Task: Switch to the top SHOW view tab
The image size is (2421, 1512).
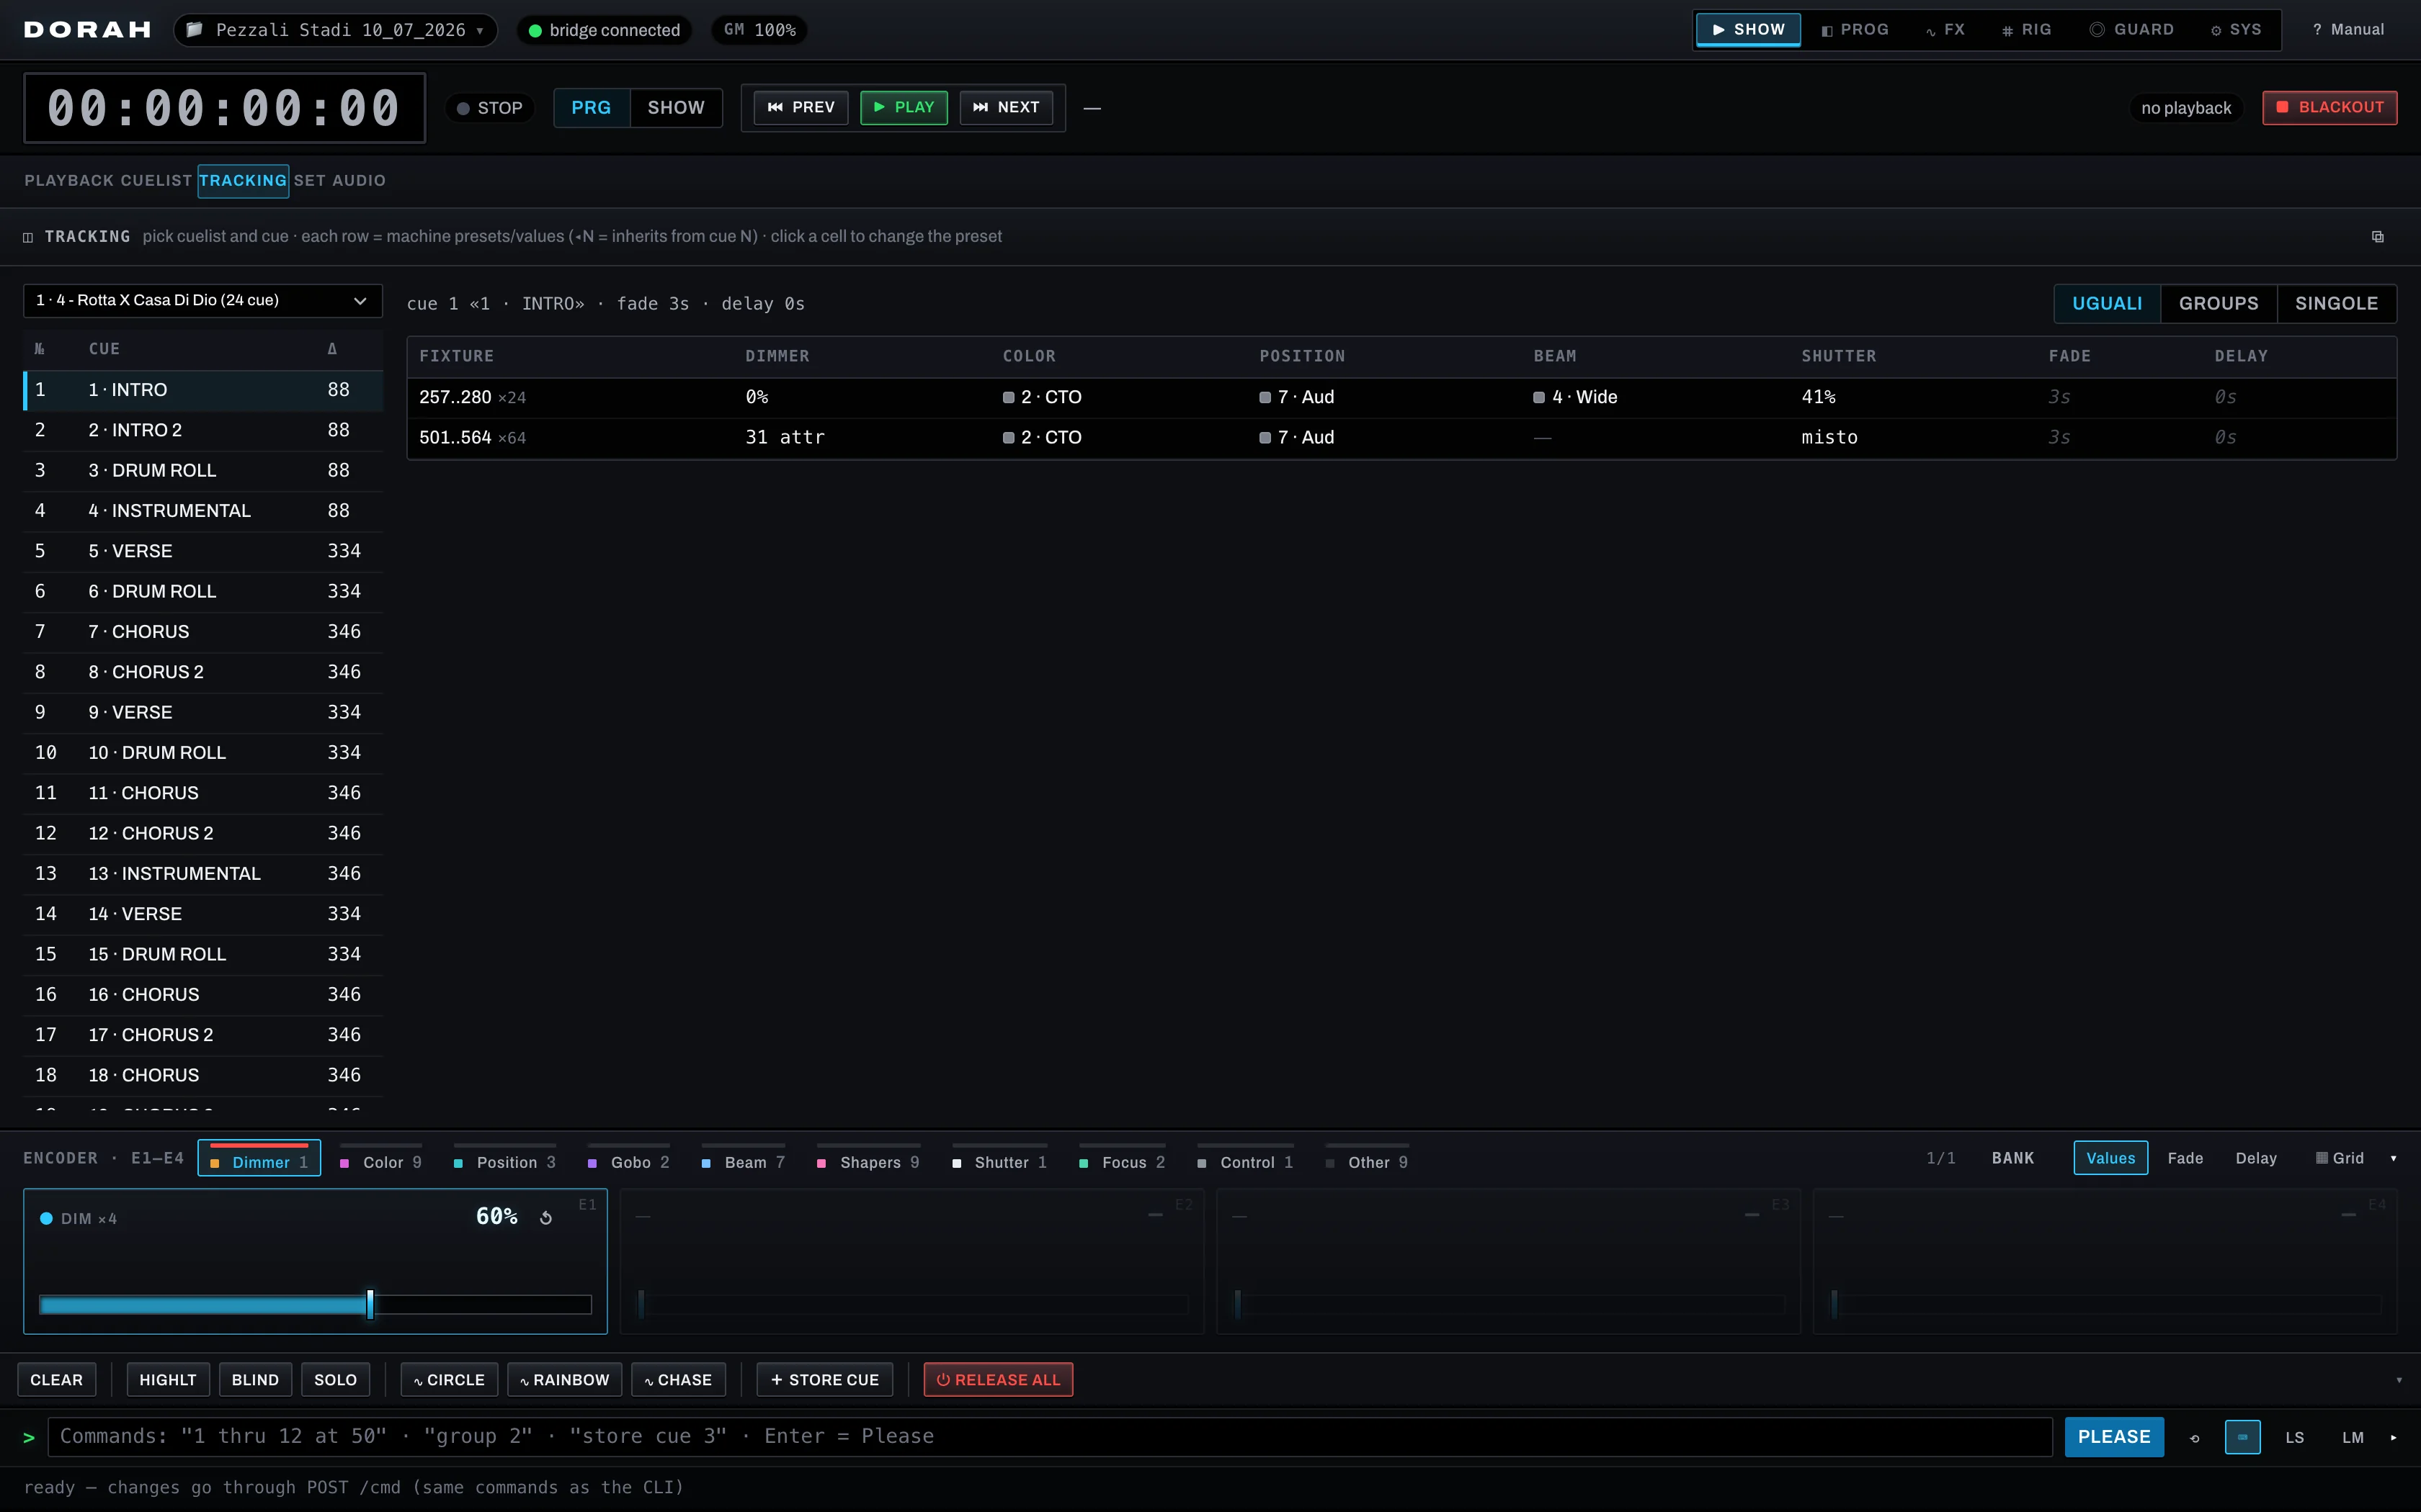Action: point(1748,30)
